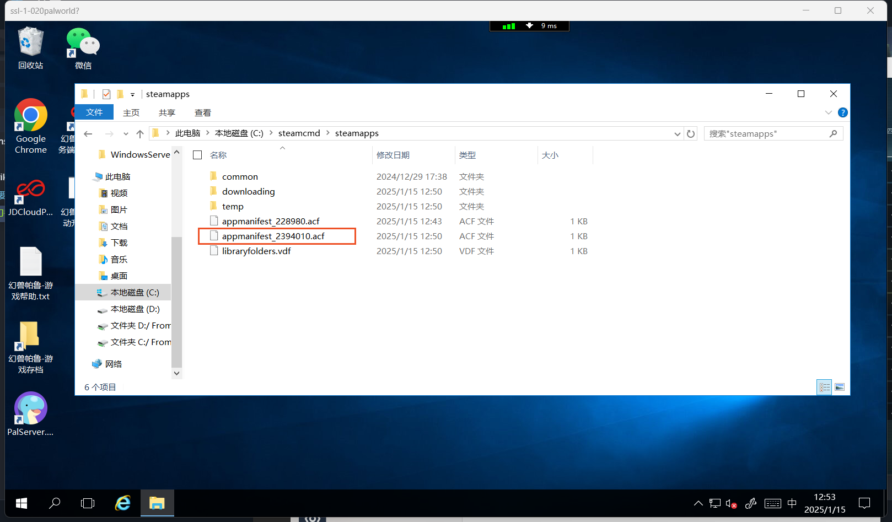Open the 幻兽帕鲁-游戏帮助.txt file icon
The width and height of the screenshot is (892, 522).
click(31, 273)
